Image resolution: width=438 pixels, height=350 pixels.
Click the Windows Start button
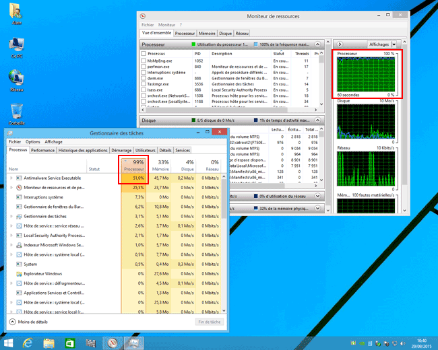pyautogui.click(x=8, y=343)
